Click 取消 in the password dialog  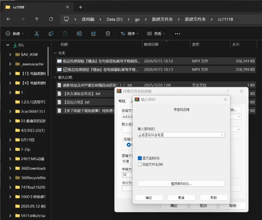pos(181,198)
